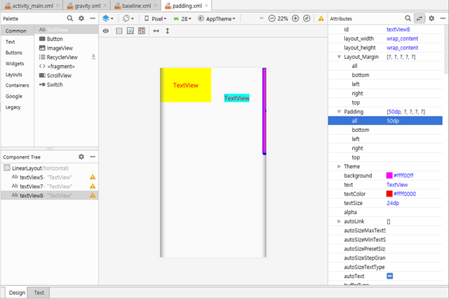Close the padding.xml tab
449x299 pixels.
(x=206, y=6)
